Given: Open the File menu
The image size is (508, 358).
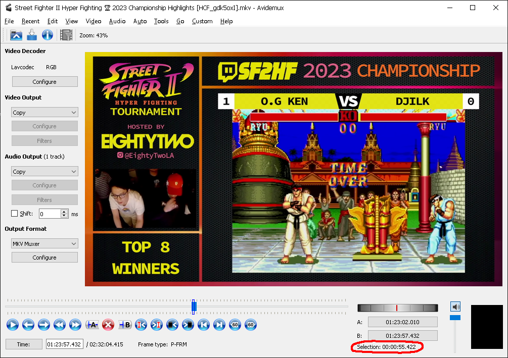Looking at the screenshot, I should 9,21.
